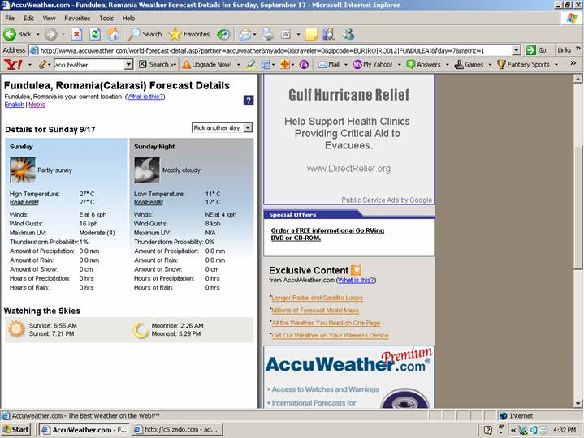
Task: Expand hidden system tray icons arrow
Action: coord(513,430)
